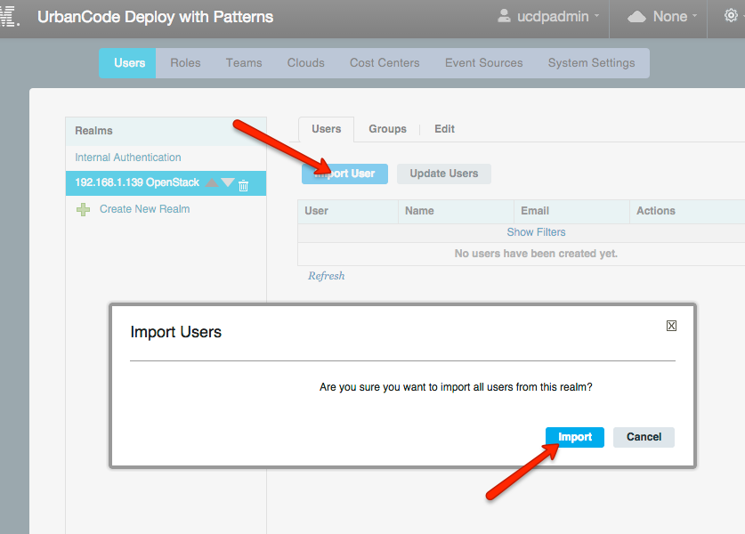This screenshot has height=534, width=745.
Task: Click the import confirmation question text
Action: coord(456,387)
